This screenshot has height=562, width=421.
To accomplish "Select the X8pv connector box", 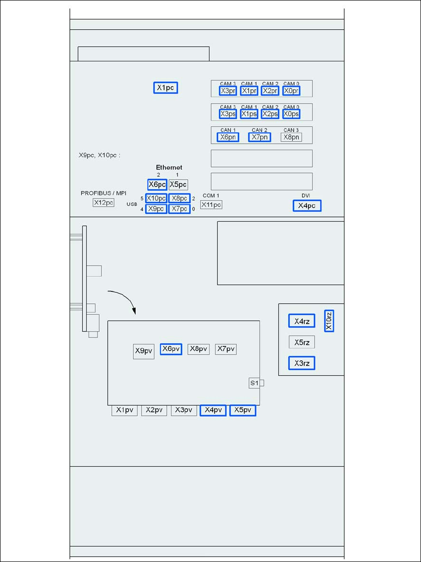I will [199, 349].
